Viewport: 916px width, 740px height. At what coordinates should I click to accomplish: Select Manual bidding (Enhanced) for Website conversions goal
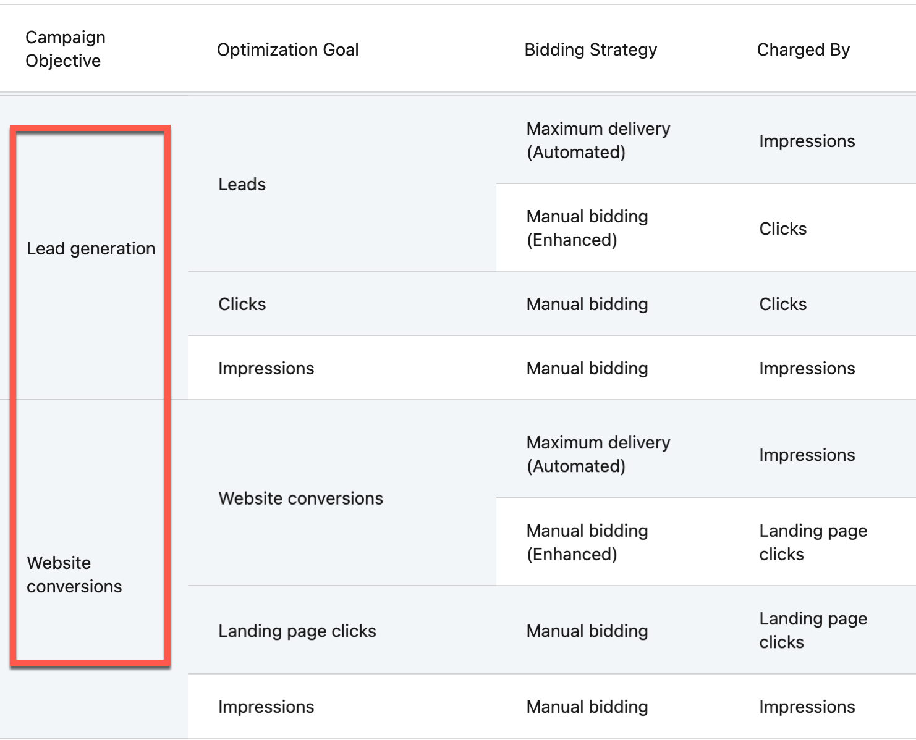click(x=587, y=542)
